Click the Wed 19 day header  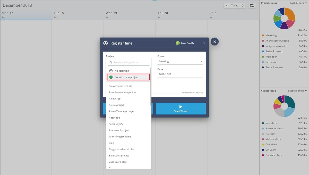130,15
